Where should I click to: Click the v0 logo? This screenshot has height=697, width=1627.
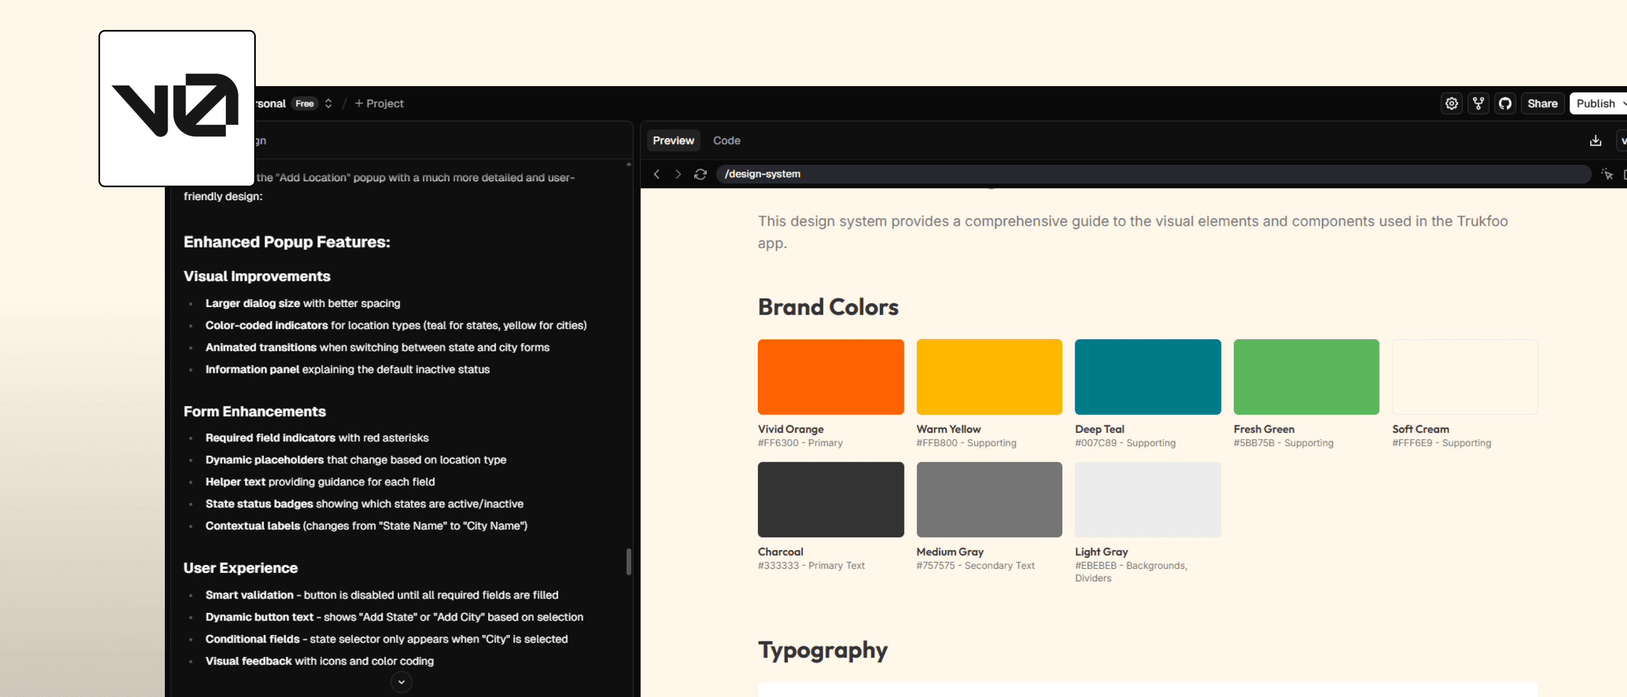(x=176, y=109)
